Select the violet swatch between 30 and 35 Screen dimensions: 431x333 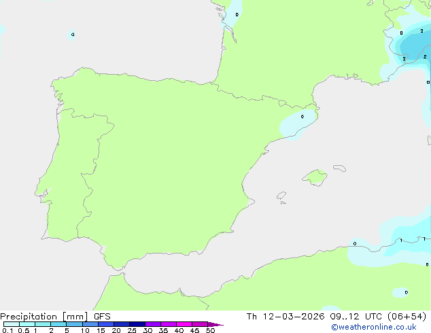(x=153, y=324)
